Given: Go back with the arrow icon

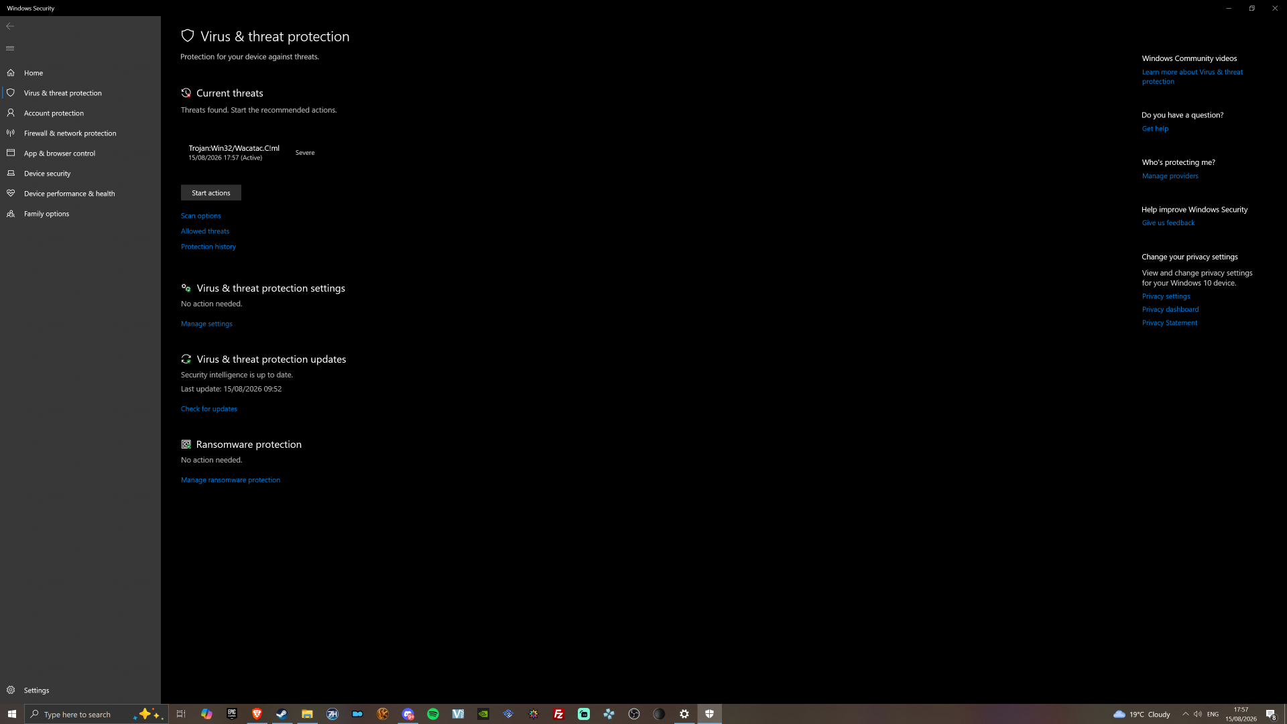Looking at the screenshot, I should click(x=10, y=26).
